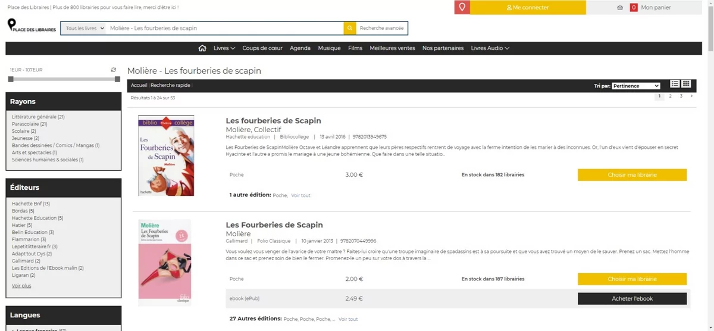
Task: Filter by publisher Adapt'tout Dys (2)
Action: click(32, 254)
